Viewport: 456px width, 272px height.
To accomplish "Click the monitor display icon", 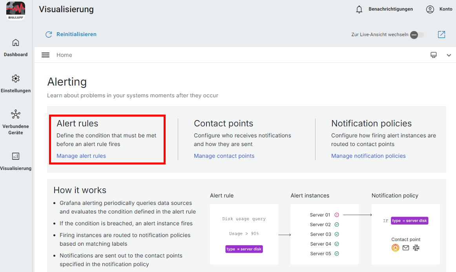I will [x=434, y=55].
